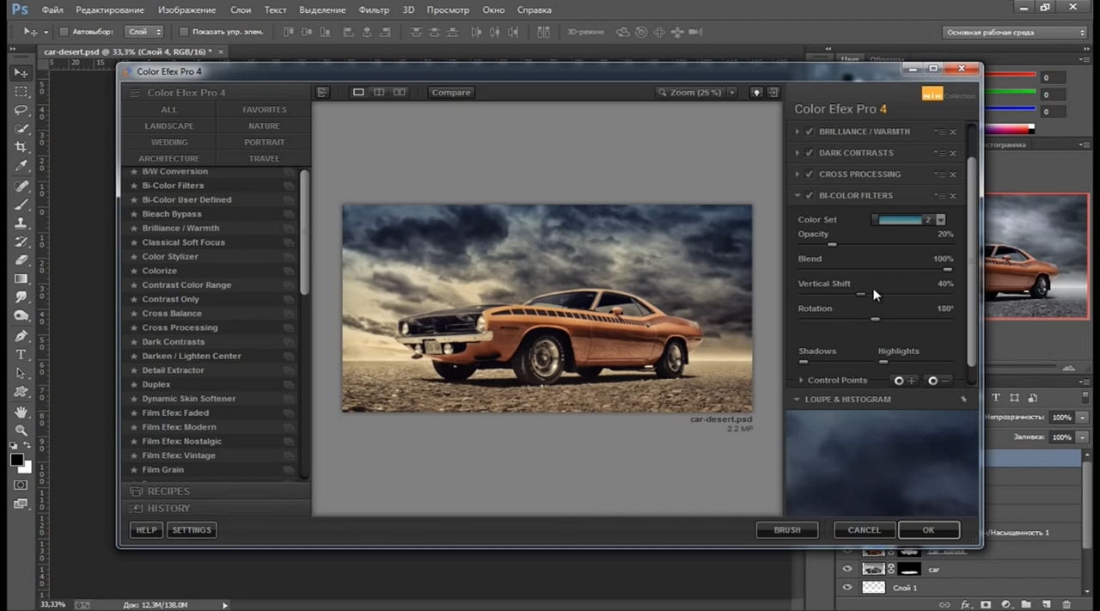This screenshot has width=1100, height=611.
Task: Switch to side-by-side preview icon
Action: click(x=400, y=92)
